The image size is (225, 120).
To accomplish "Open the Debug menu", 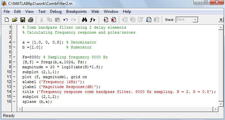I will [56, 12].
